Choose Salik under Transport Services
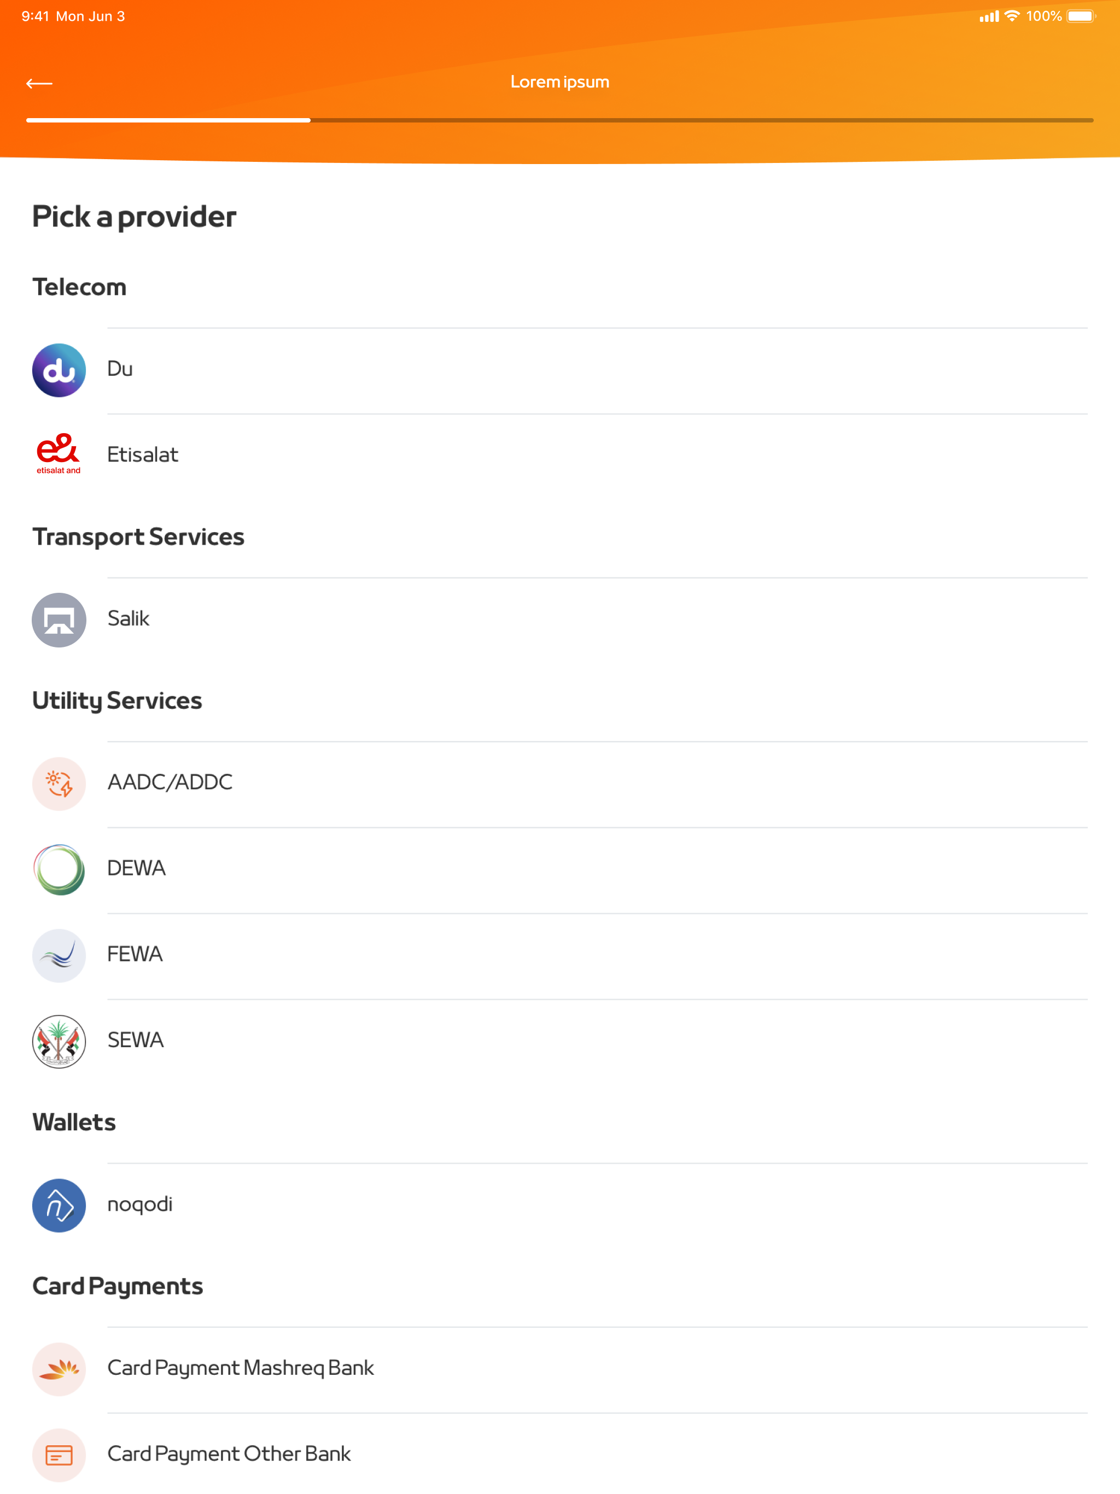The image size is (1120, 1494). click(x=473, y=620)
